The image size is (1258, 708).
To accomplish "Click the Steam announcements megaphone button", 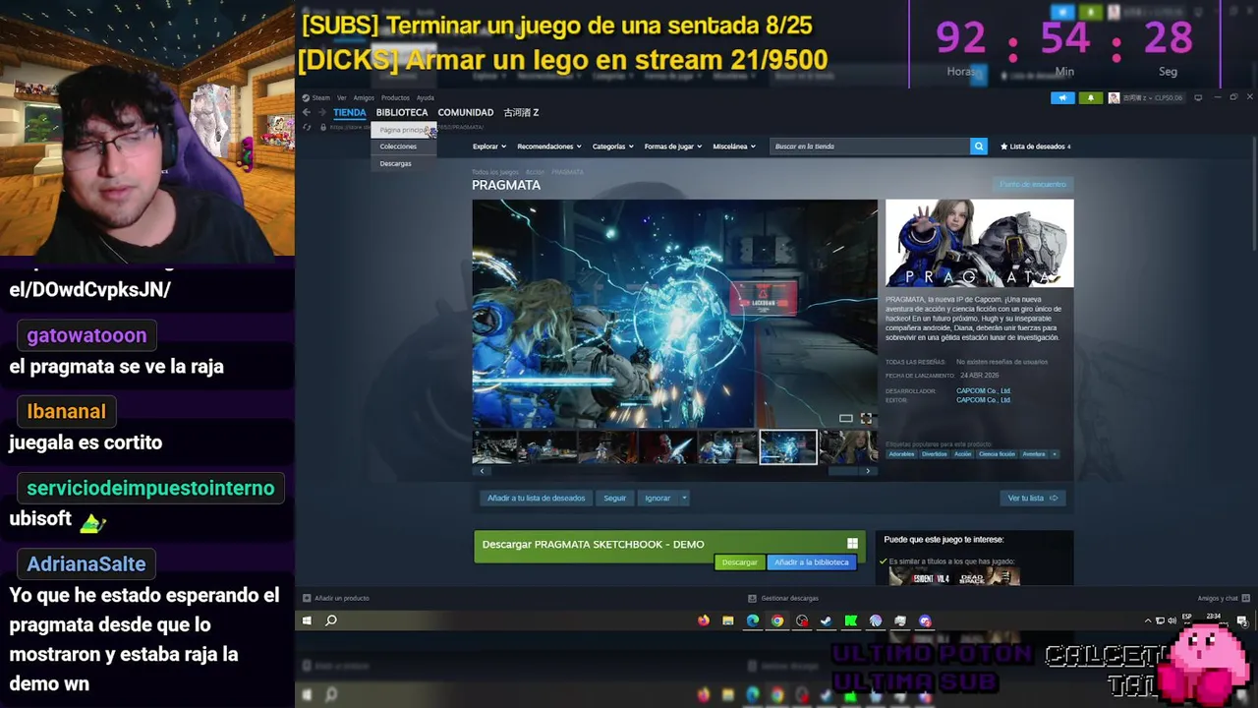I will click(1062, 97).
